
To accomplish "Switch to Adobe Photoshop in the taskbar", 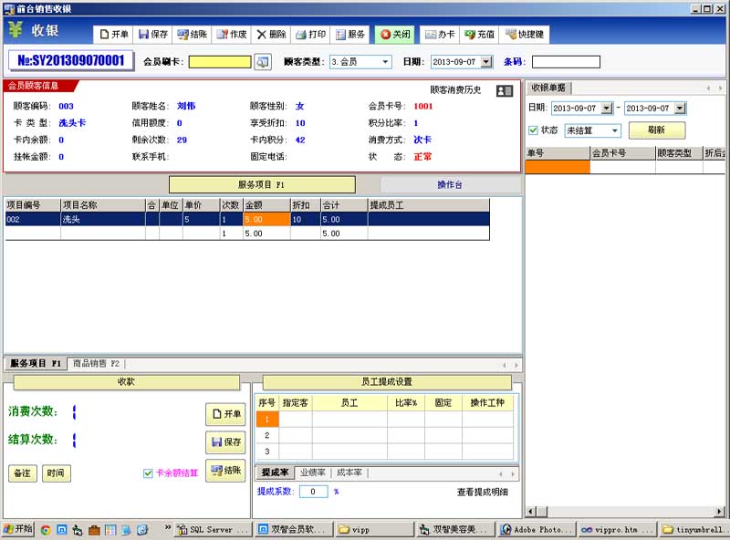I will (x=537, y=530).
